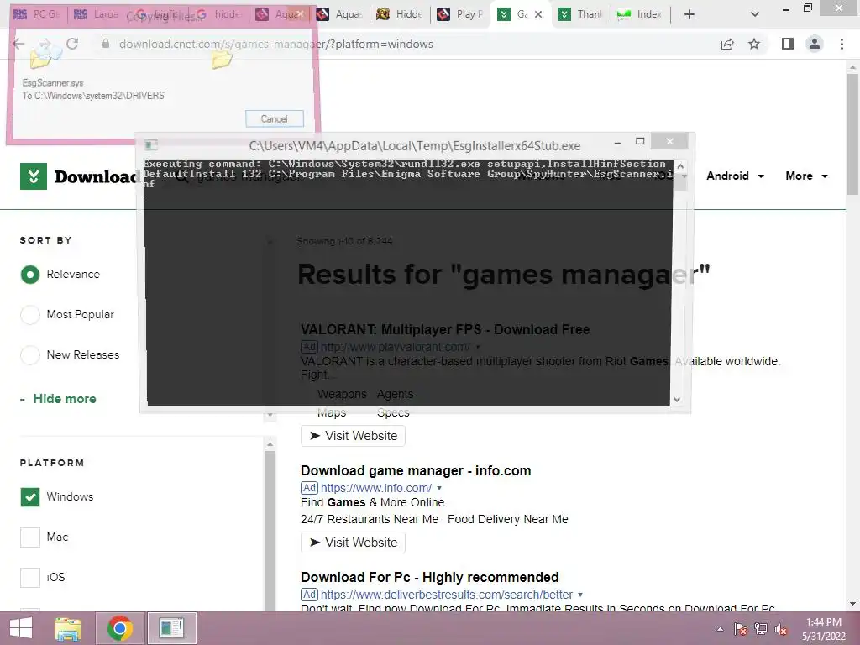Open the network tray icon

[x=761, y=629]
